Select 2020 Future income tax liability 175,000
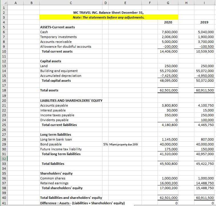216x206 pixels. tap(168, 149)
